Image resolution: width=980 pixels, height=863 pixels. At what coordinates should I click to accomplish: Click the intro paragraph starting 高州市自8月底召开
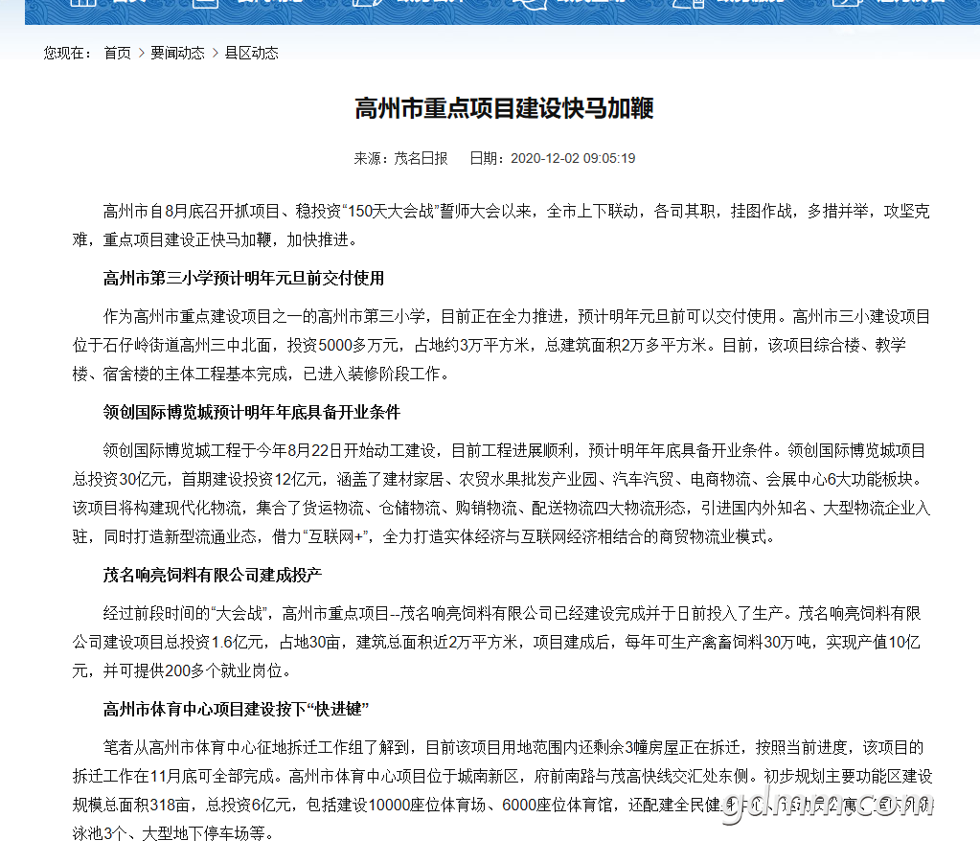(501, 226)
